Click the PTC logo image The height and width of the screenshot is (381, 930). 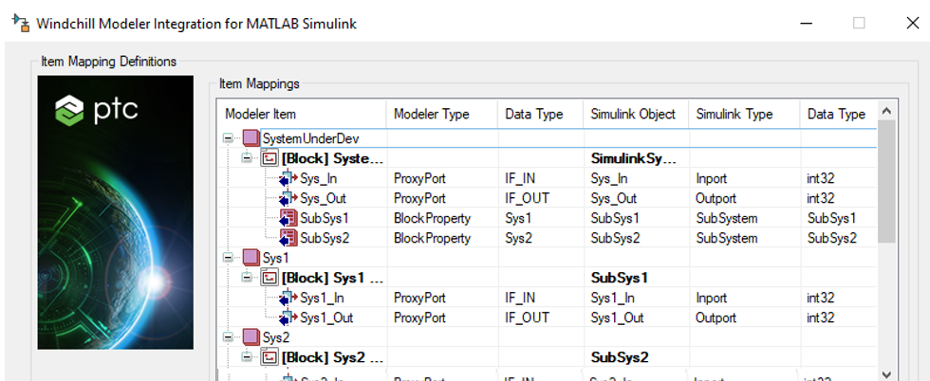coord(95,111)
